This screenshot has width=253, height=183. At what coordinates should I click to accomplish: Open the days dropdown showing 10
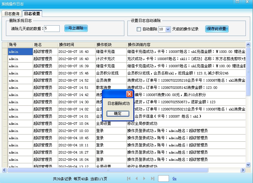167,29
